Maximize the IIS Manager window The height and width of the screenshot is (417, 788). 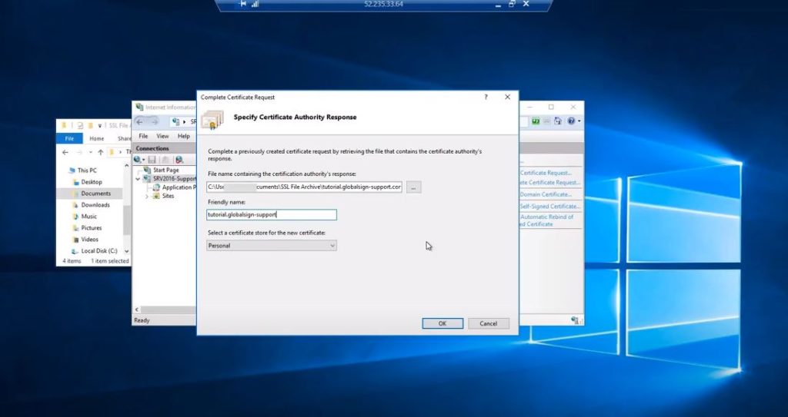tap(551, 107)
